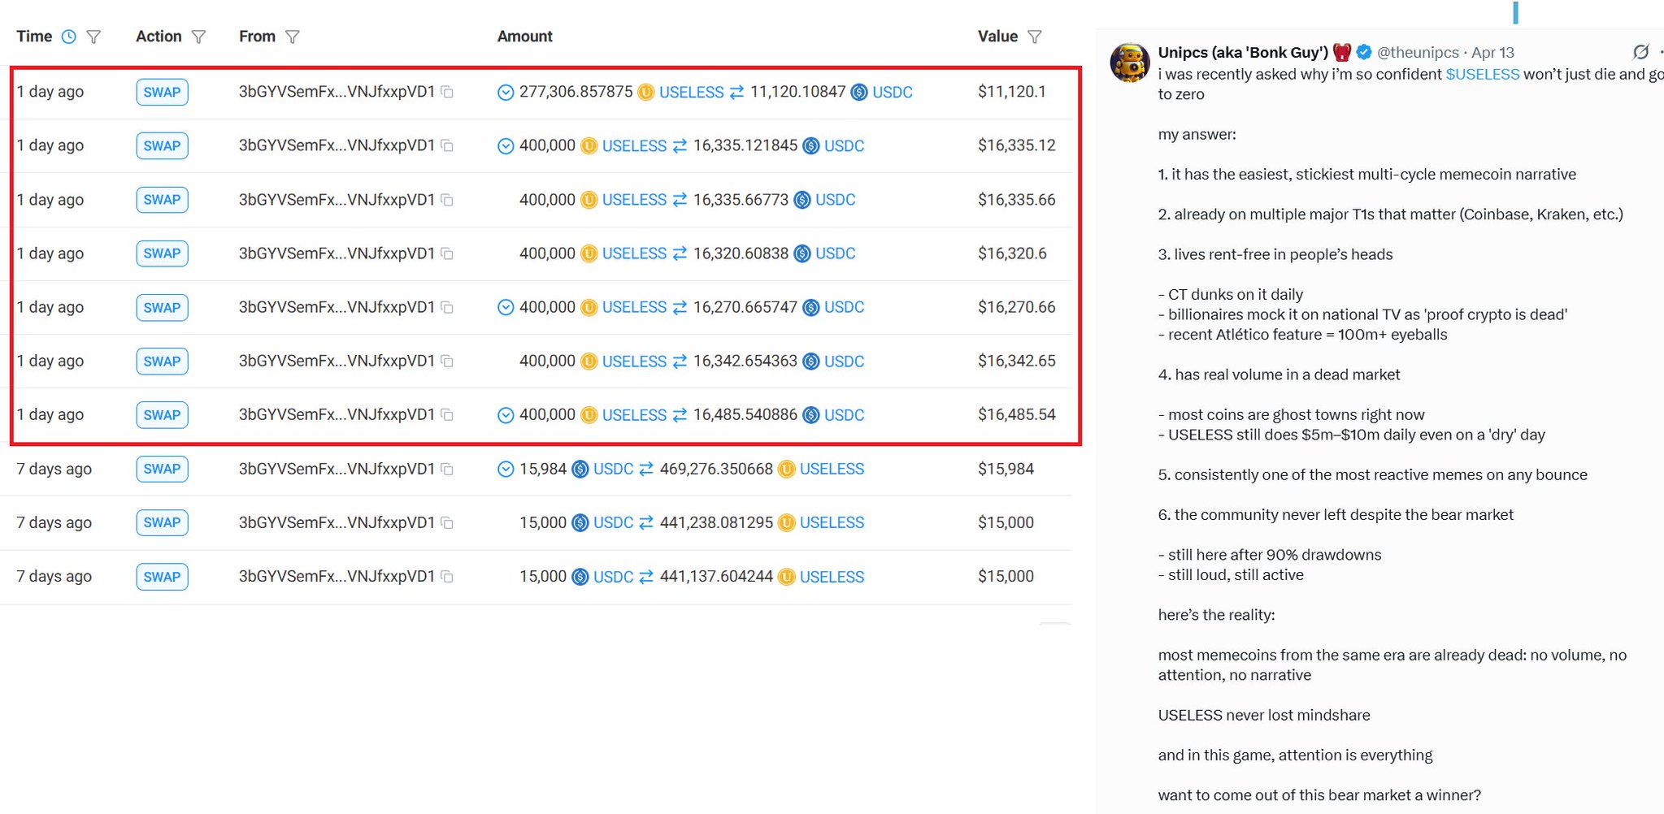Expand the 15,984 USDC swap details

point(505,469)
